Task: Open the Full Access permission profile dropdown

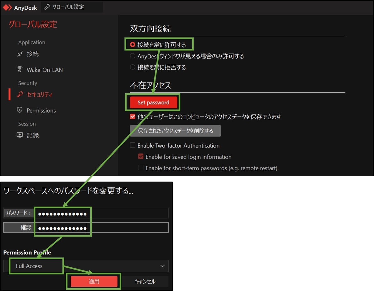Action: pyautogui.click(x=86, y=266)
